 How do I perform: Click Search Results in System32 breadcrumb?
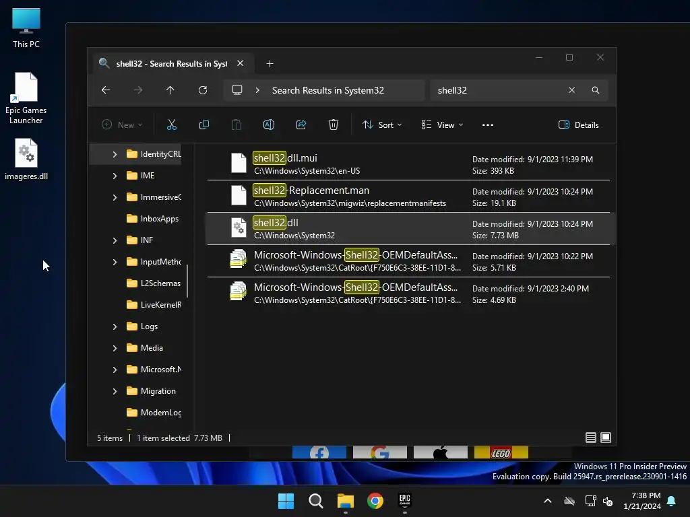[328, 90]
